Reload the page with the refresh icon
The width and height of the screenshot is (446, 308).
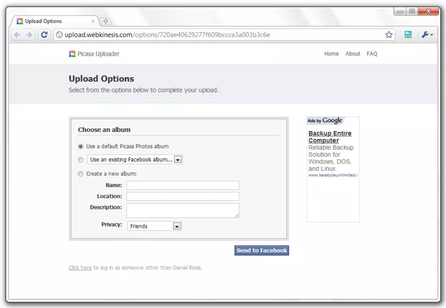pyautogui.click(x=44, y=35)
